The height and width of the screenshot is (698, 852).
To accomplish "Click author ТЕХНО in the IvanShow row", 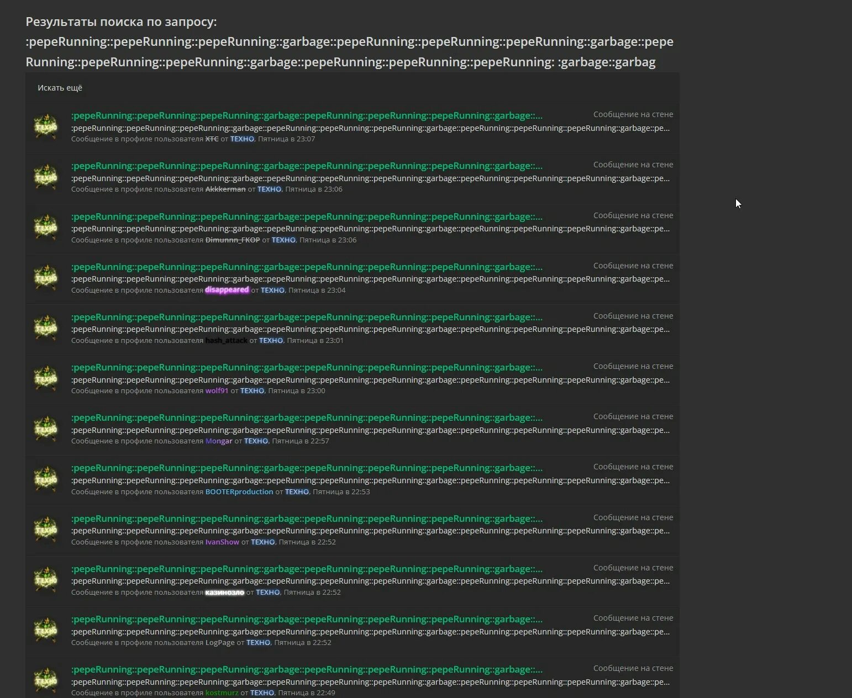I will tap(263, 542).
